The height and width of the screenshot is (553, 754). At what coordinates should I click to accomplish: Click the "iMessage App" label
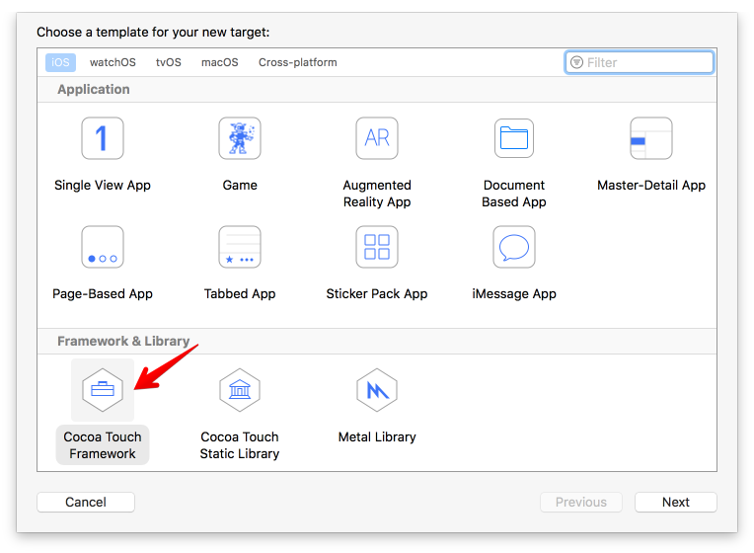tap(513, 294)
